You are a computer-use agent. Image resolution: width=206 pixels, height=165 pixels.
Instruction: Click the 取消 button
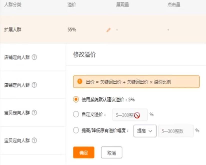coord(112,152)
